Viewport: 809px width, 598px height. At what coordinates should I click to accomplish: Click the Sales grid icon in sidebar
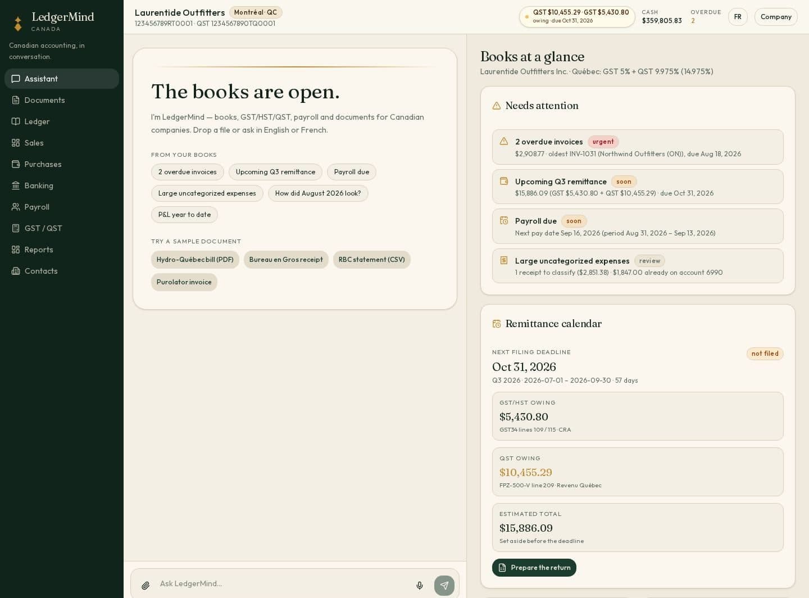pyautogui.click(x=16, y=143)
